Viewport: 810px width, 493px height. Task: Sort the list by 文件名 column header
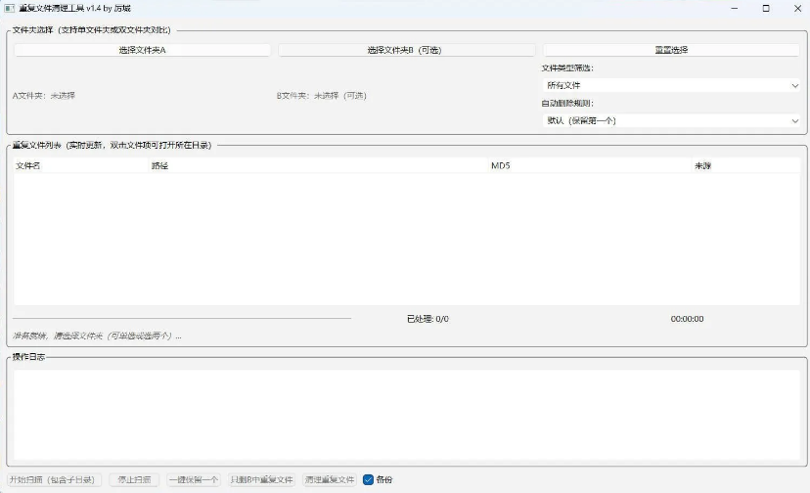point(28,166)
